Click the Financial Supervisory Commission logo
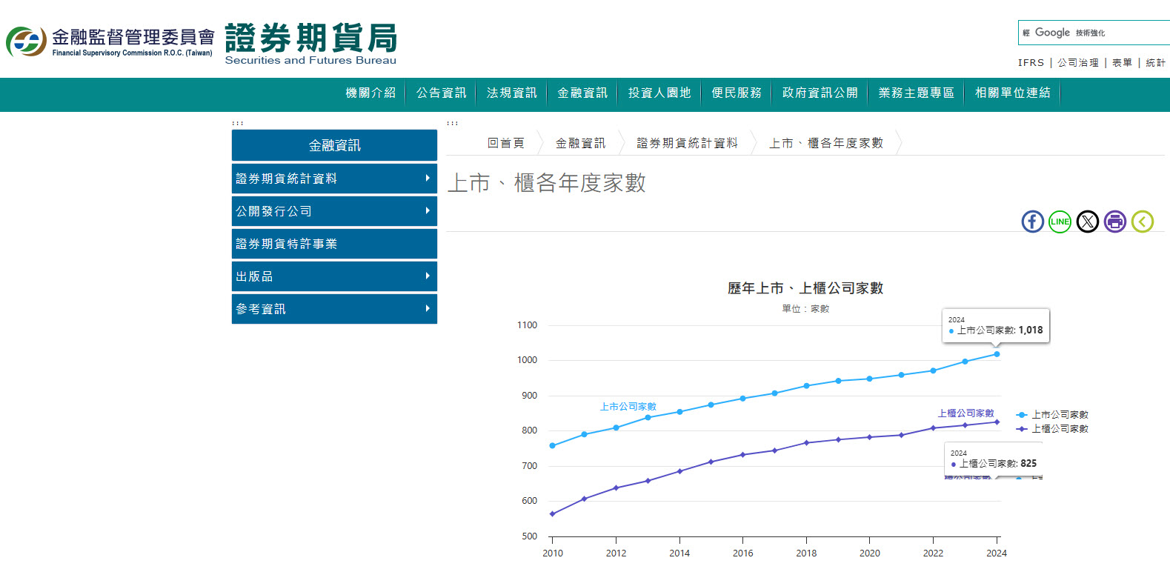The height and width of the screenshot is (572, 1170). click(x=110, y=41)
